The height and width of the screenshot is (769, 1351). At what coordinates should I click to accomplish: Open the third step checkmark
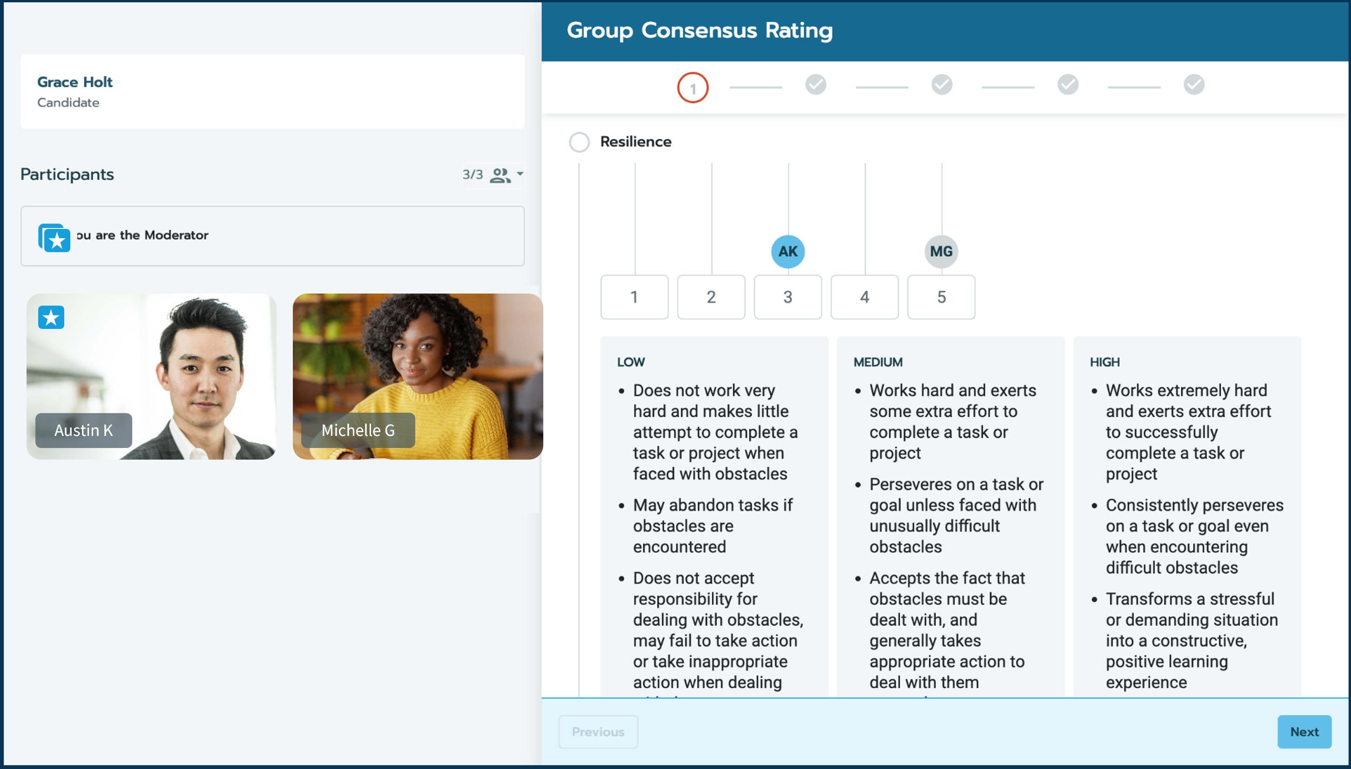tap(941, 85)
